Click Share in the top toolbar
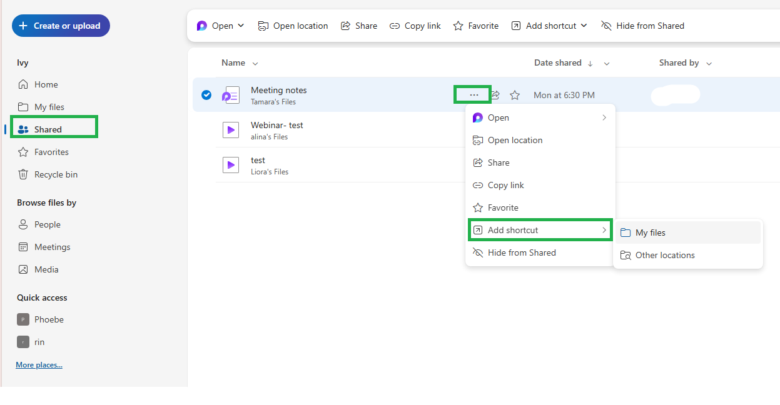The height and width of the screenshot is (405, 780). click(359, 26)
